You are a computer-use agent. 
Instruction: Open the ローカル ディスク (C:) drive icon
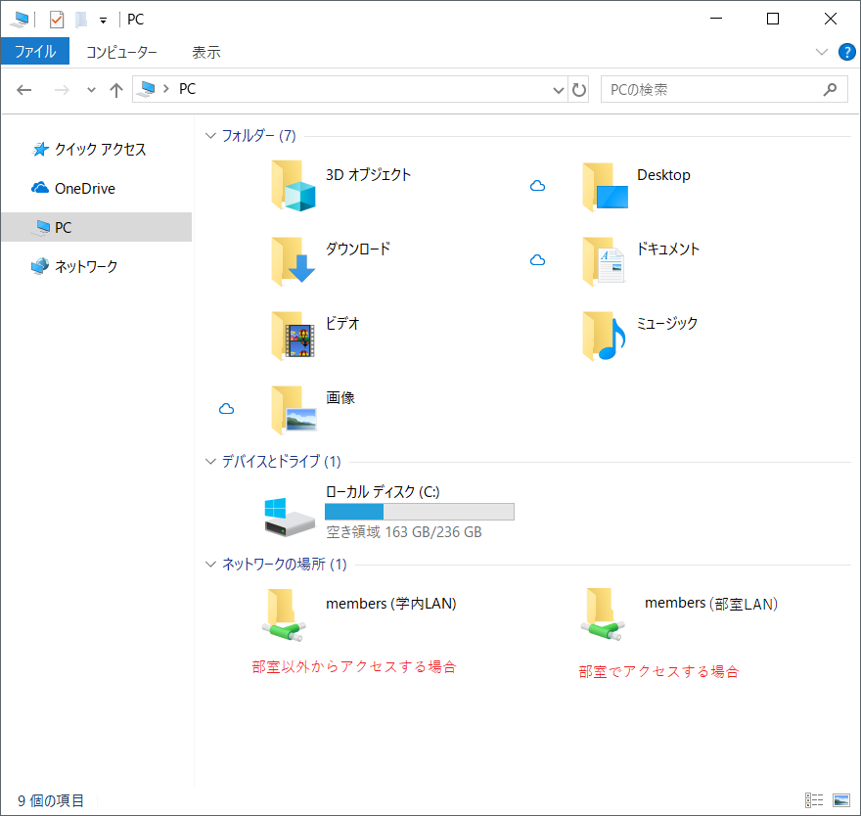[289, 516]
